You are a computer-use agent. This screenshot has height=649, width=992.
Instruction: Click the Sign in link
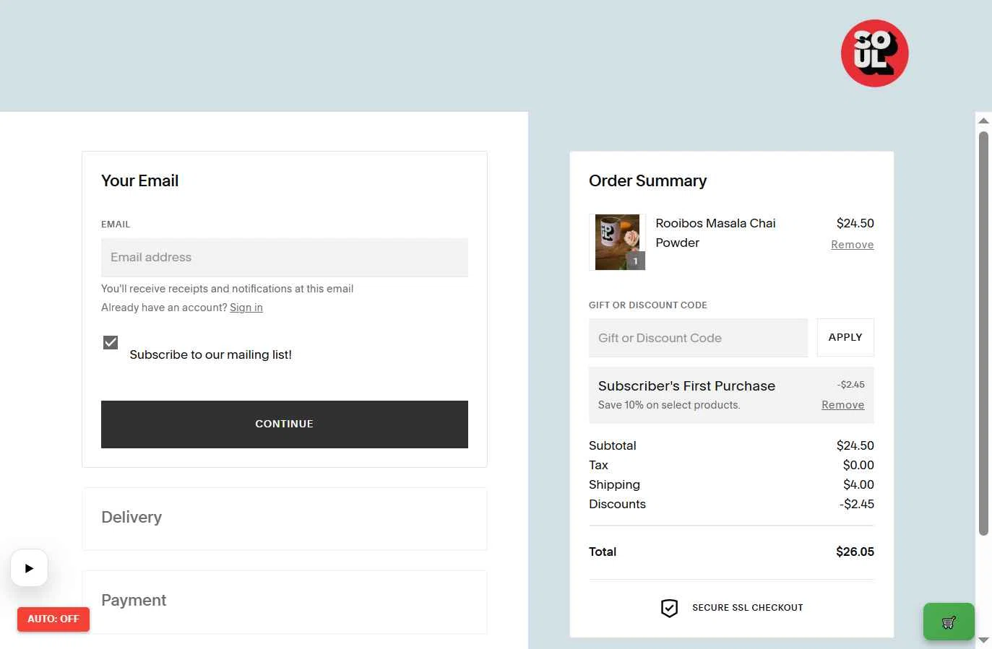[246, 308]
